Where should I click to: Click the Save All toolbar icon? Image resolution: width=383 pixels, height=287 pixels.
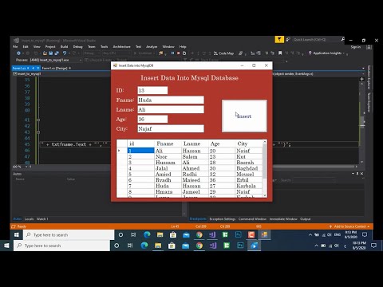(57, 53)
